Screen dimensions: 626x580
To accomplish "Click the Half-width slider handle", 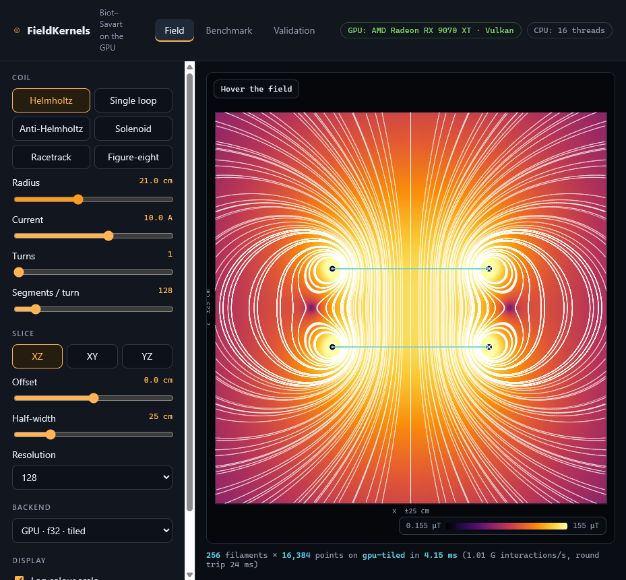I will (x=51, y=434).
